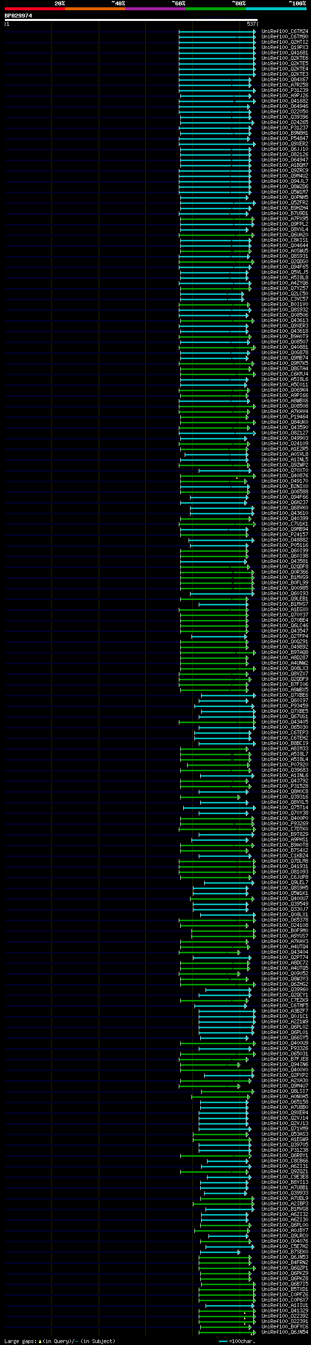Select hit UniRef100_Q2KTE6

[285, 58]
